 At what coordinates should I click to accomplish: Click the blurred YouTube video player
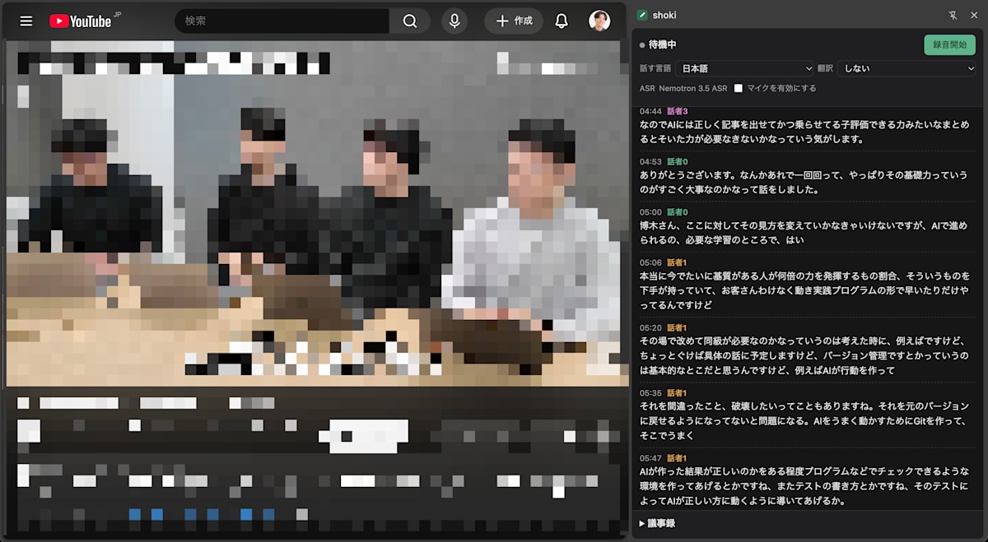317,214
